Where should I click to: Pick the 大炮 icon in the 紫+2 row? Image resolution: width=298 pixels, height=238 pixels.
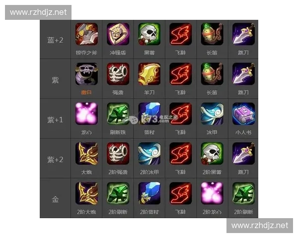86,154
